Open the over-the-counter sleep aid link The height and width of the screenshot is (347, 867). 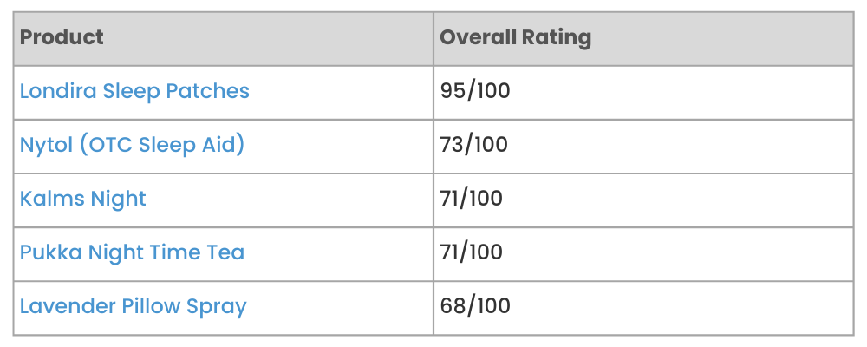(132, 145)
